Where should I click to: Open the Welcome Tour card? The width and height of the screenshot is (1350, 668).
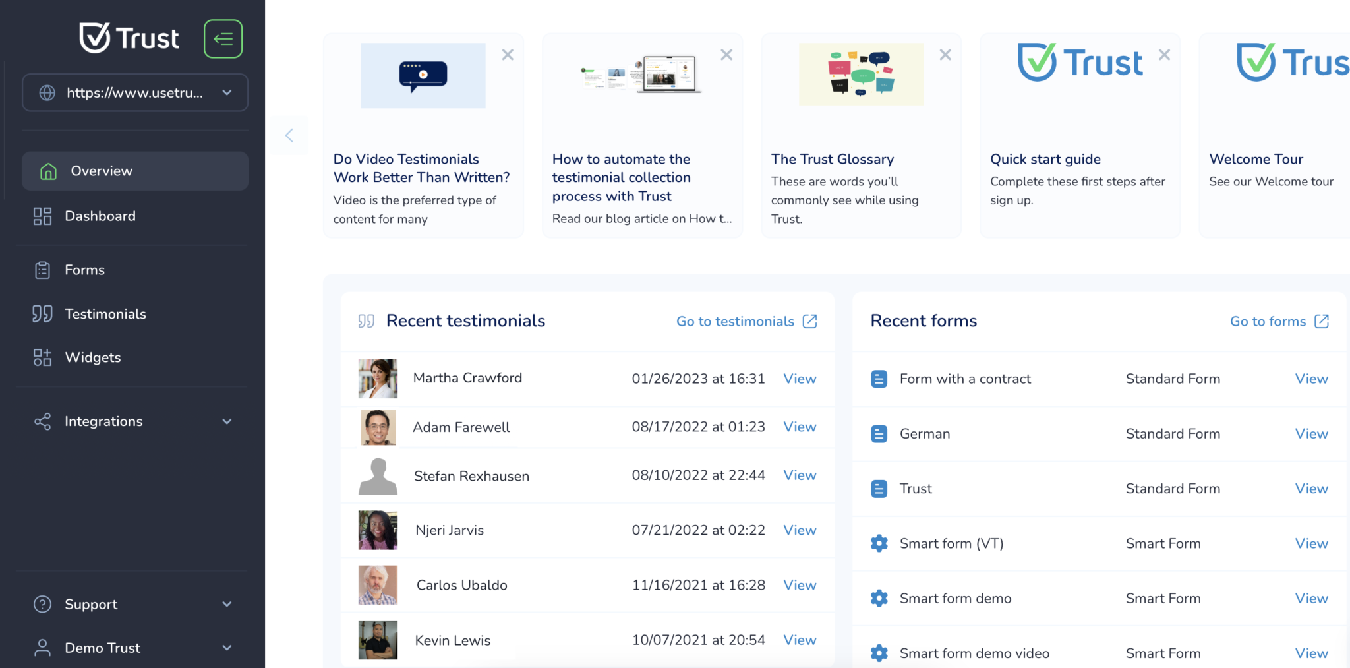click(1274, 136)
